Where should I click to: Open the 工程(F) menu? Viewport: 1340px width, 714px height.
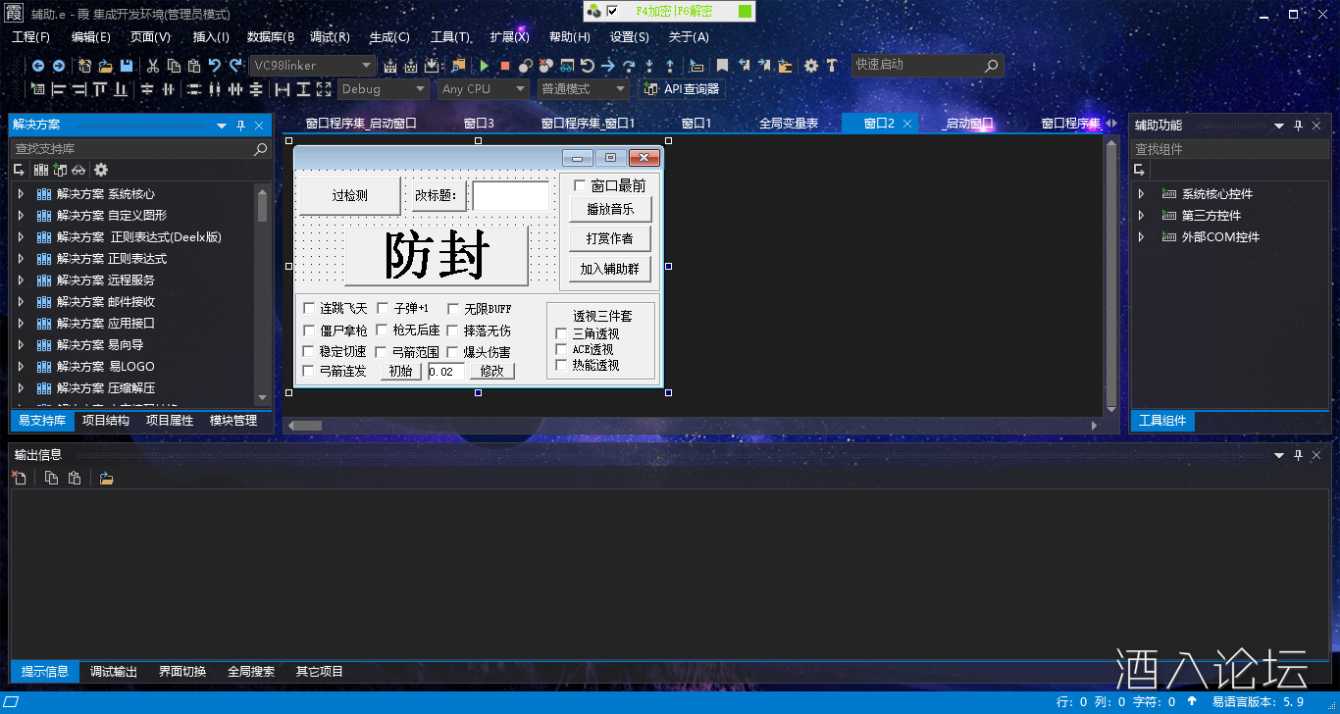(30, 37)
